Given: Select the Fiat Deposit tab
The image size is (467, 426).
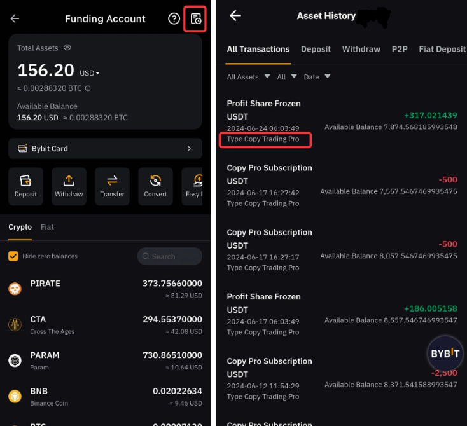Looking at the screenshot, I should tap(442, 49).
